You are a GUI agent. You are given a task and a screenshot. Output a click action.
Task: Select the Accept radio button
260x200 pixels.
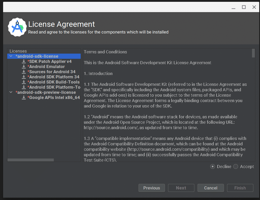[236, 166]
